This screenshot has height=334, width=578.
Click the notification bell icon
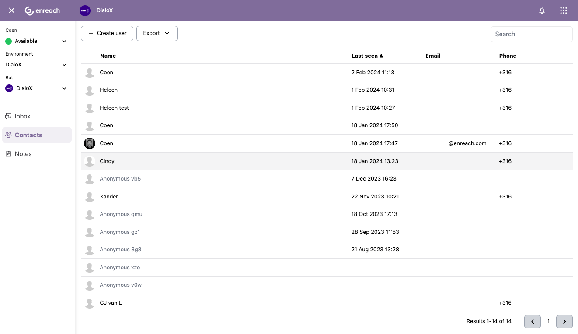(542, 10)
